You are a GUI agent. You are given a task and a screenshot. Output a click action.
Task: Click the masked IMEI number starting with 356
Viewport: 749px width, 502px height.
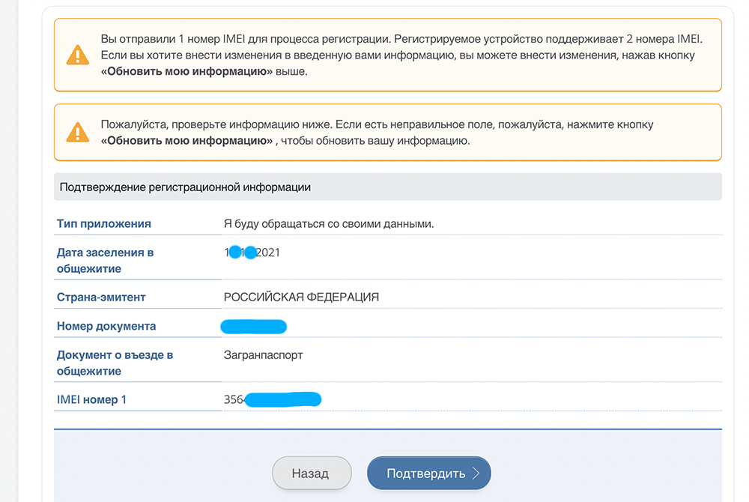[273, 400]
